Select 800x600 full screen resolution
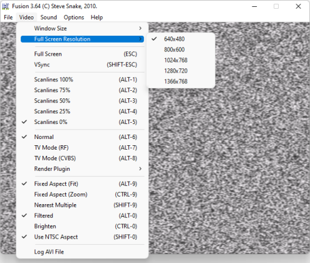This screenshot has height=263, width=310. point(181,49)
